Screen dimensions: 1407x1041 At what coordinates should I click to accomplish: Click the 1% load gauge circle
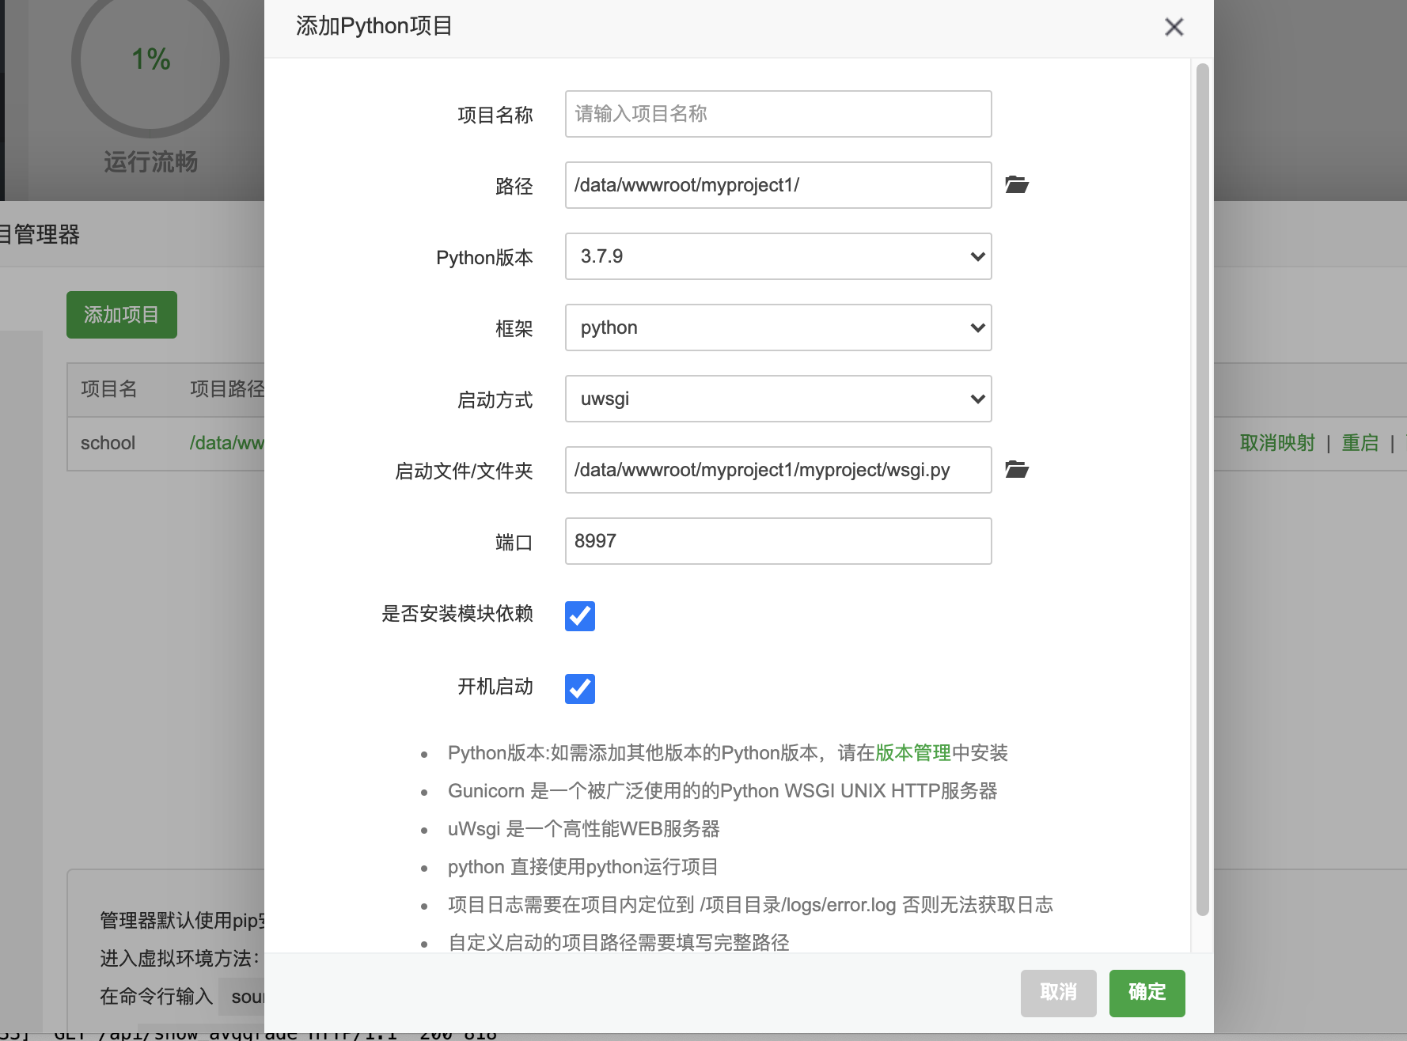(150, 60)
